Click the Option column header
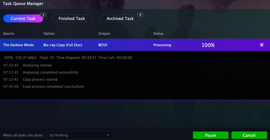 (49, 34)
